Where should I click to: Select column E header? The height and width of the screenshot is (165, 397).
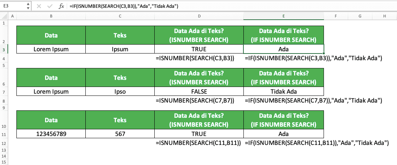284,16
